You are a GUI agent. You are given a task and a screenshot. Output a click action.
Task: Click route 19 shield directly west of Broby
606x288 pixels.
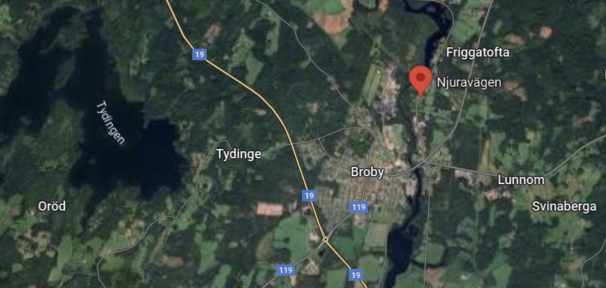click(309, 196)
